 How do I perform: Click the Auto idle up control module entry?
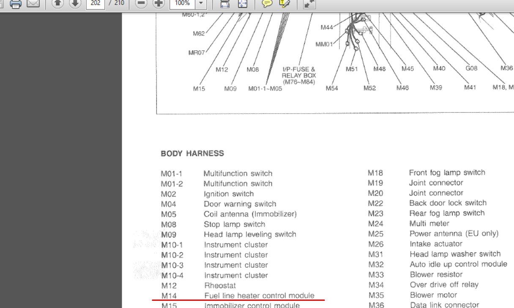(459, 264)
